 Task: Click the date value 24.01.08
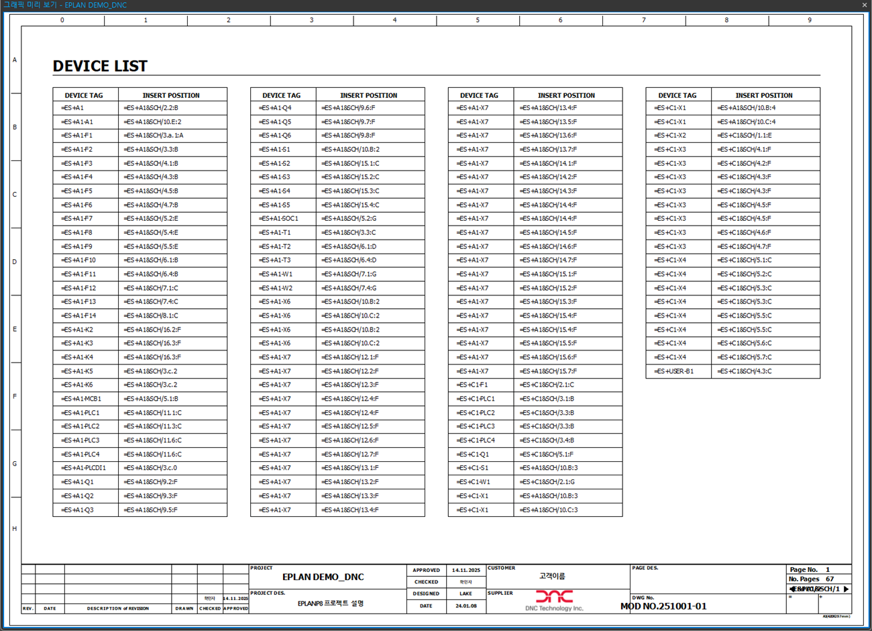tap(466, 605)
